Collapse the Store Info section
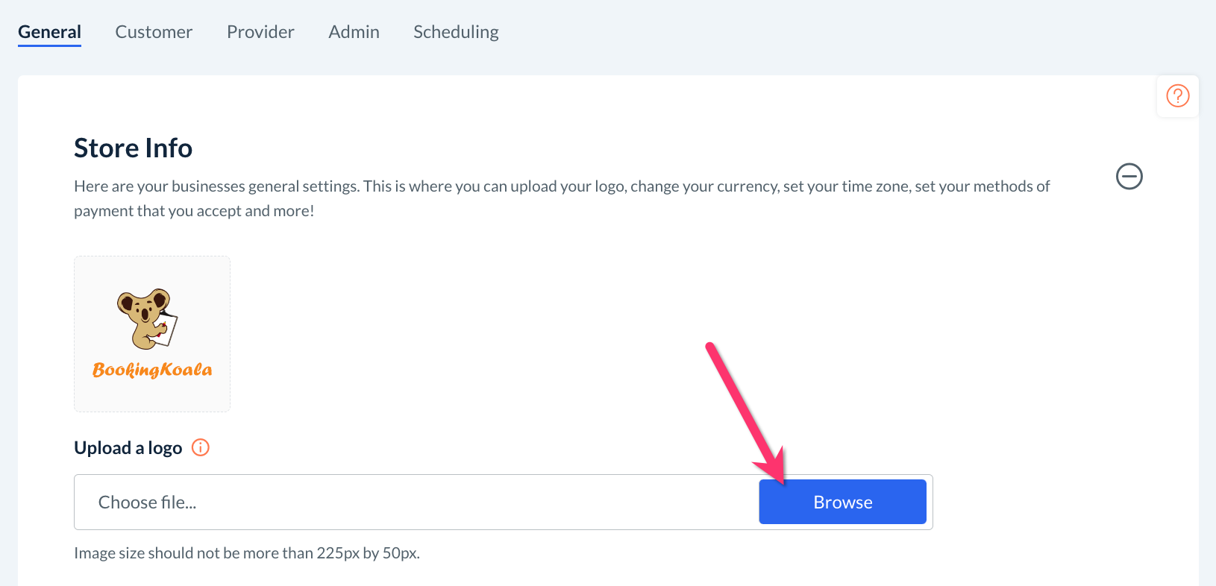This screenshot has height=586, width=1216. click(1129, 177)
